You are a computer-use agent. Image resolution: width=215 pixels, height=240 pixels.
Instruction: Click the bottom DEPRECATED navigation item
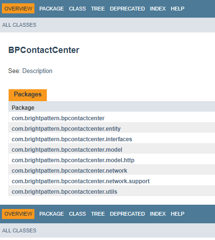127,214
